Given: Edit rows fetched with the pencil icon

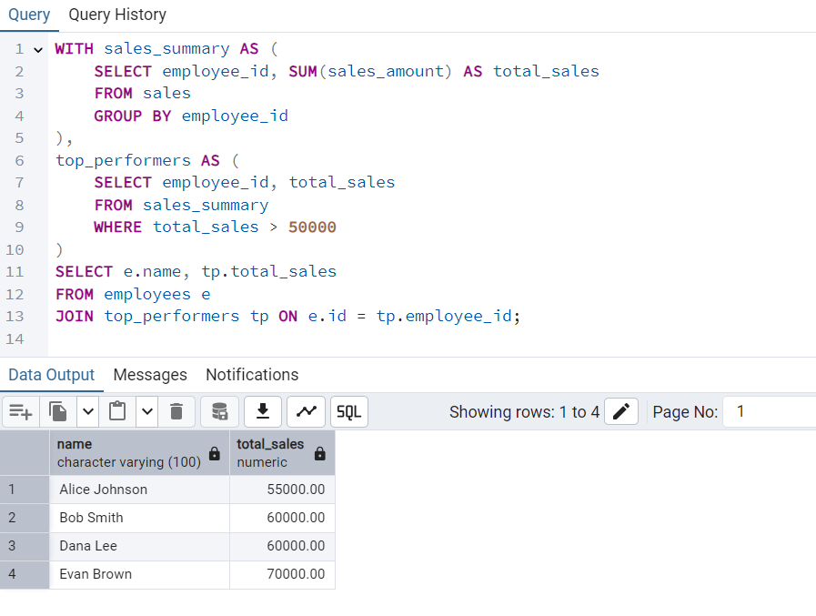Looking at the screenshot, I should click(620, 411).
